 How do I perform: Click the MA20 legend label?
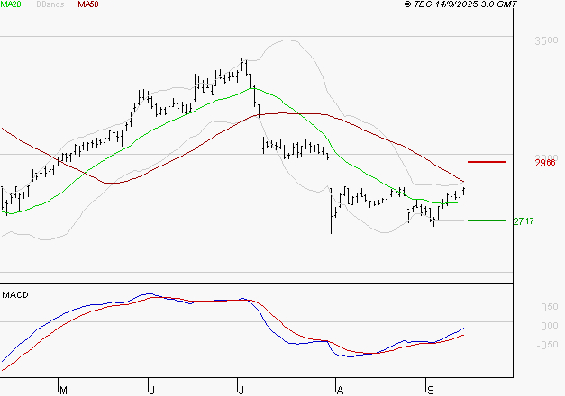pos(11,4)
